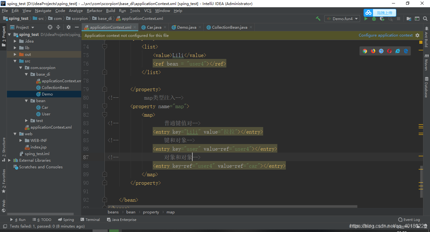Open the Build menu
Image resolution: width=430 pixels, height=232 pixels.
110,10
